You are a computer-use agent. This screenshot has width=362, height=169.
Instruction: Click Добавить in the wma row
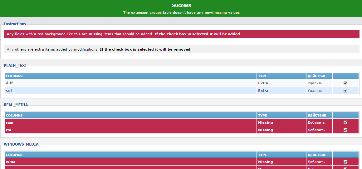point(316,162)
